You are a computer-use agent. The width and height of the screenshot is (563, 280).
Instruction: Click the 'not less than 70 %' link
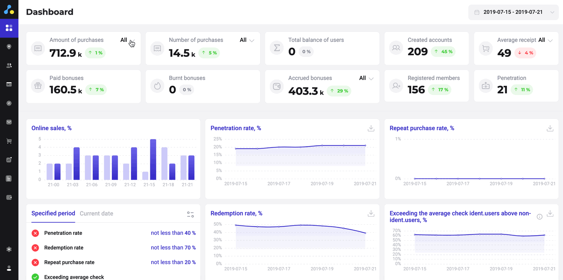click(173, 248)
